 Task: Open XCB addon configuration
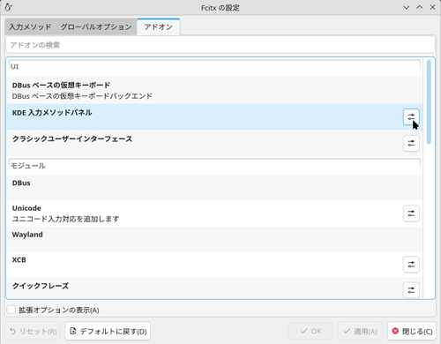(x=411, y=265)
